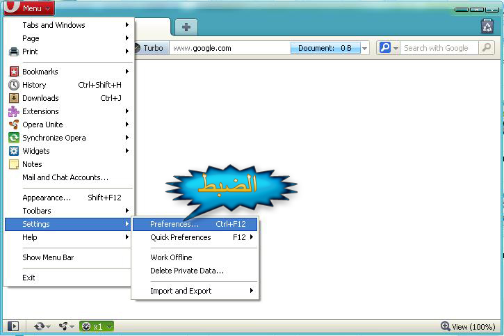Toggle the Turbo button
The height and width of the screenshot is (336, 504).
pos(150,48)
